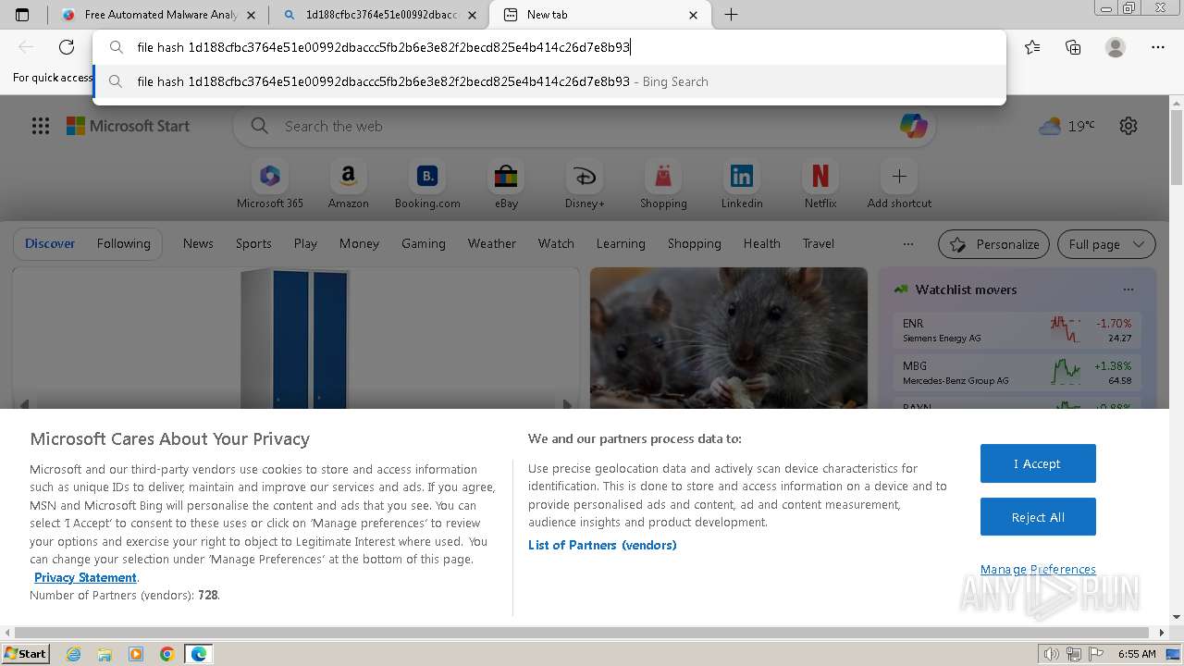Click the Reject All button

coord(1038,517)
